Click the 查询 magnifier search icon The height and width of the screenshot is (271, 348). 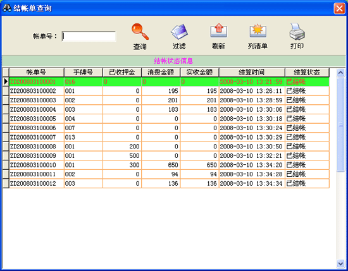point(140,32)
